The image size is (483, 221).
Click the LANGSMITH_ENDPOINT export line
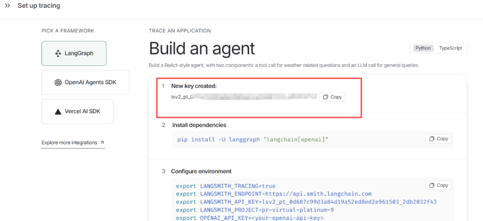(274, 194)
